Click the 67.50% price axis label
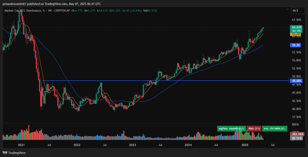 [296, 20]
